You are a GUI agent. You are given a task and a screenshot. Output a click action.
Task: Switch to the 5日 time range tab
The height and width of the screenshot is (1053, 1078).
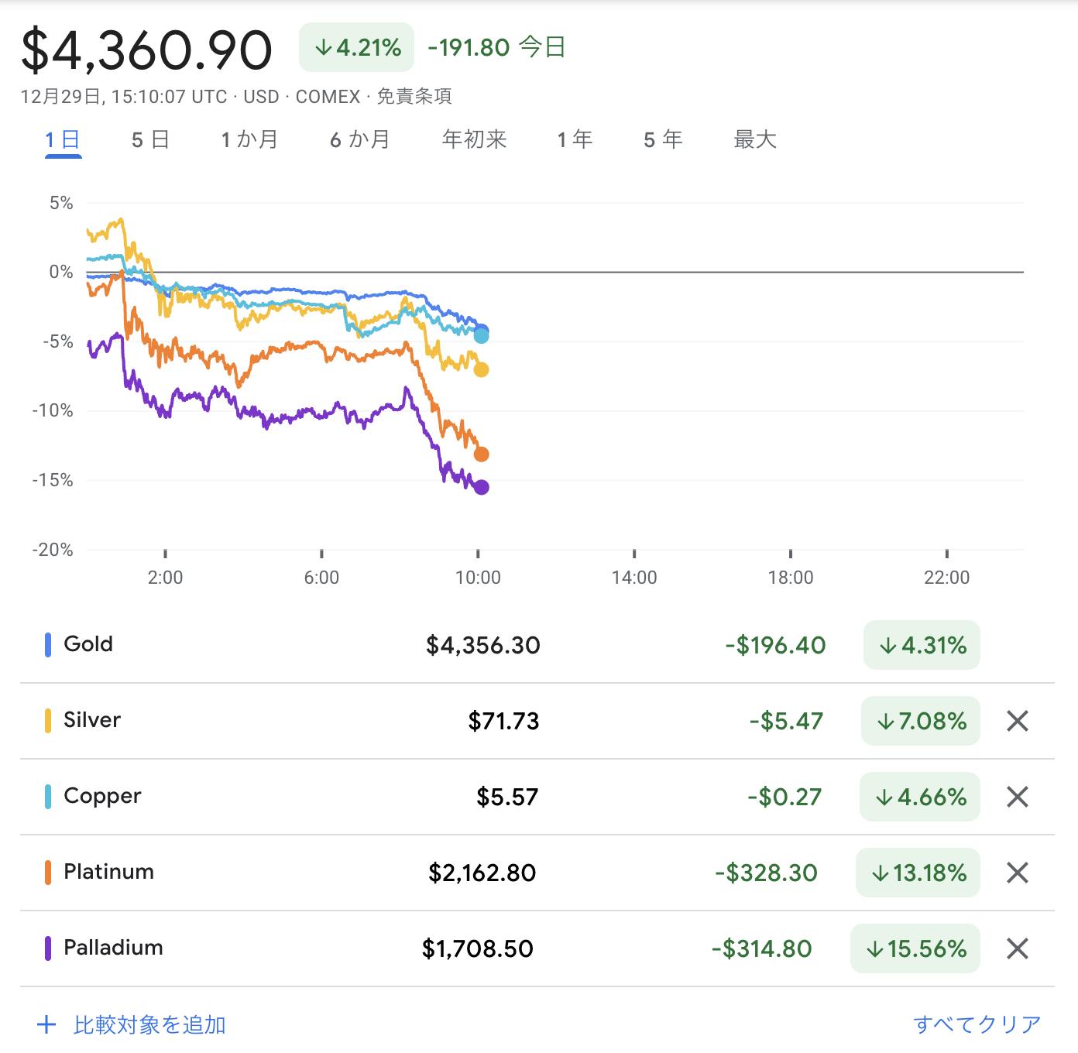click(150, 140)
